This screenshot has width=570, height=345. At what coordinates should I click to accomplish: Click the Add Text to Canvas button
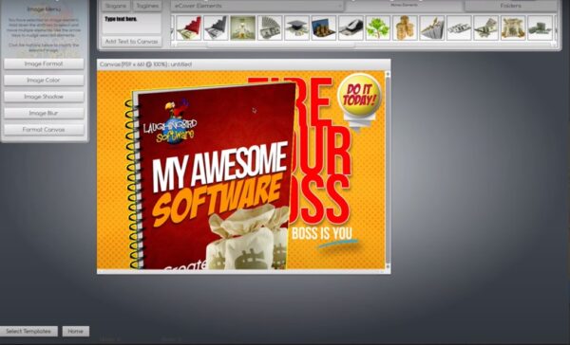coord(132,42)
